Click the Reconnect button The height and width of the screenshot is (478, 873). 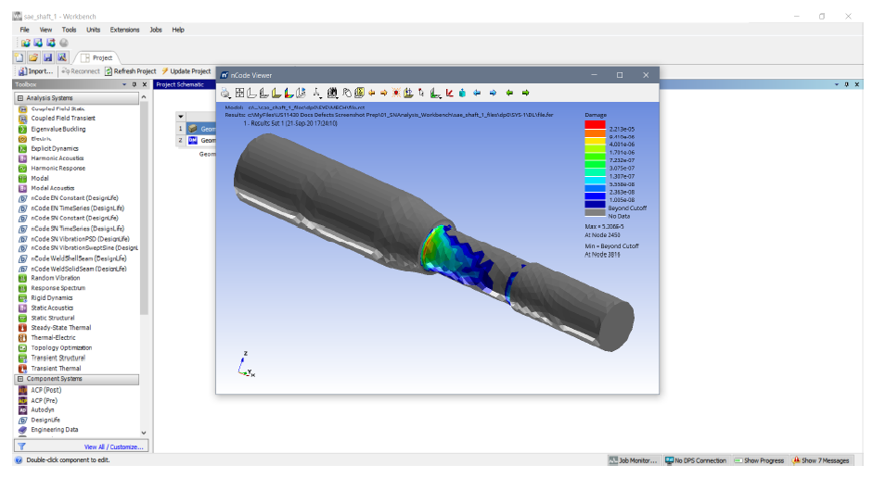coord(80,71)
